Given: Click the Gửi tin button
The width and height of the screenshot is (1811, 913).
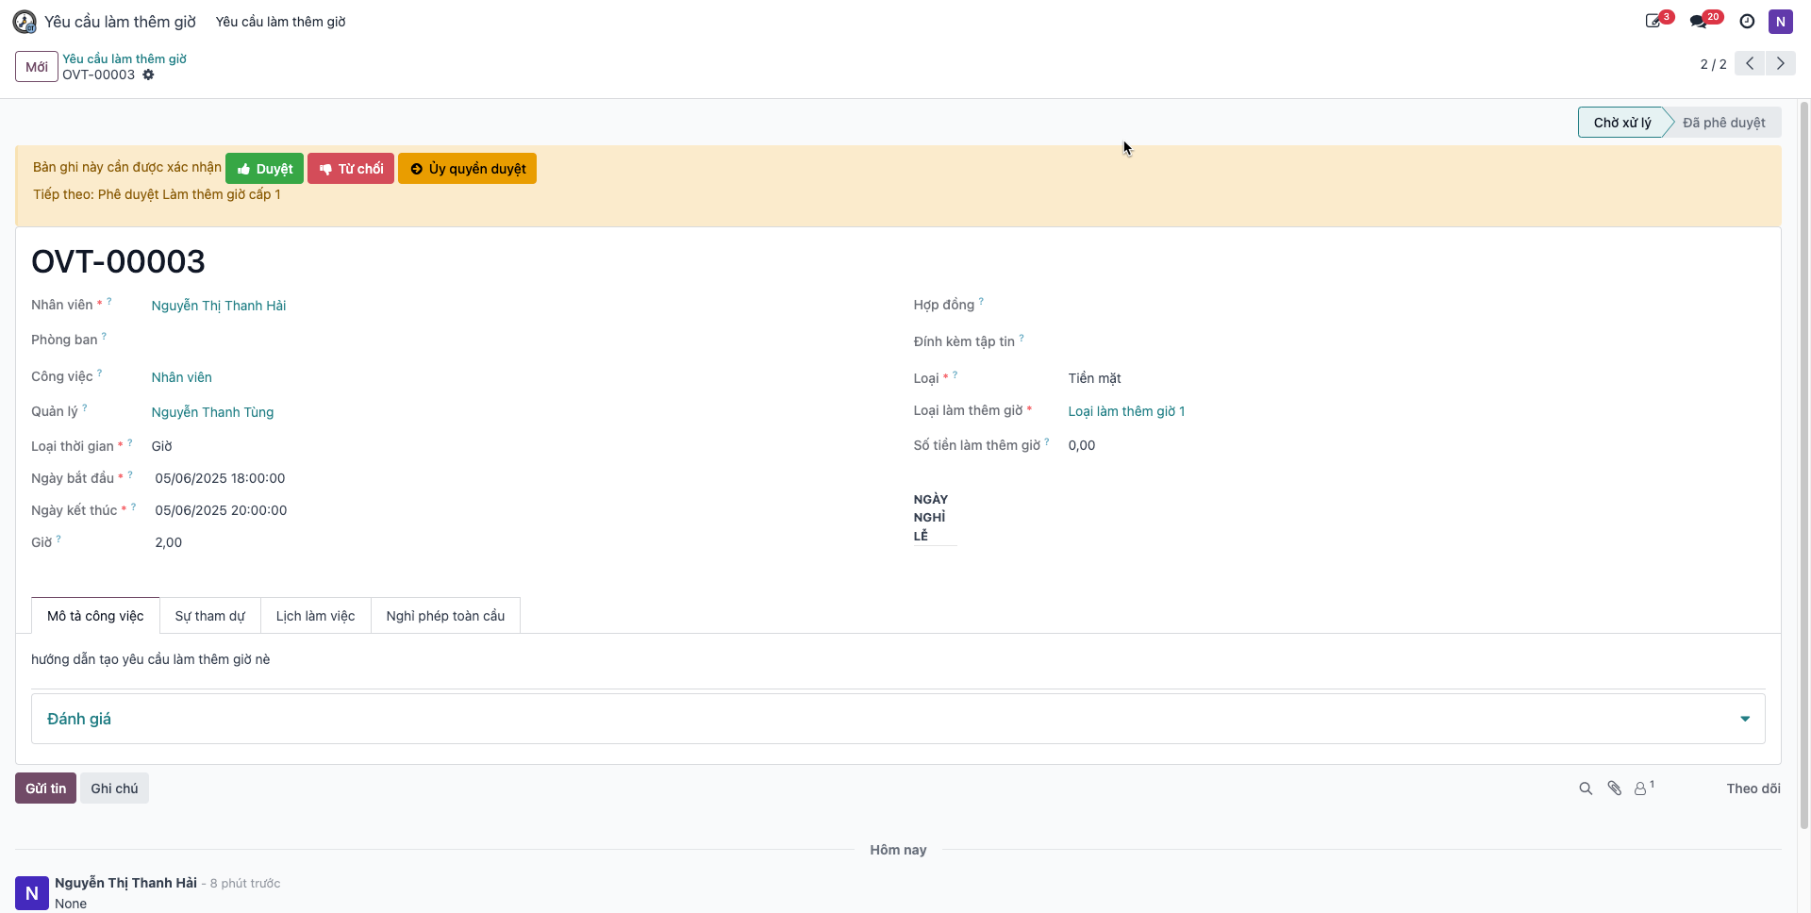Looking at the screenshot, I should point(45,788).
